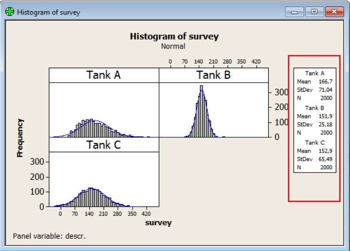Minimize the Histogram of survey window
Viewport: 350px width, 251px height.
point(297,12)
